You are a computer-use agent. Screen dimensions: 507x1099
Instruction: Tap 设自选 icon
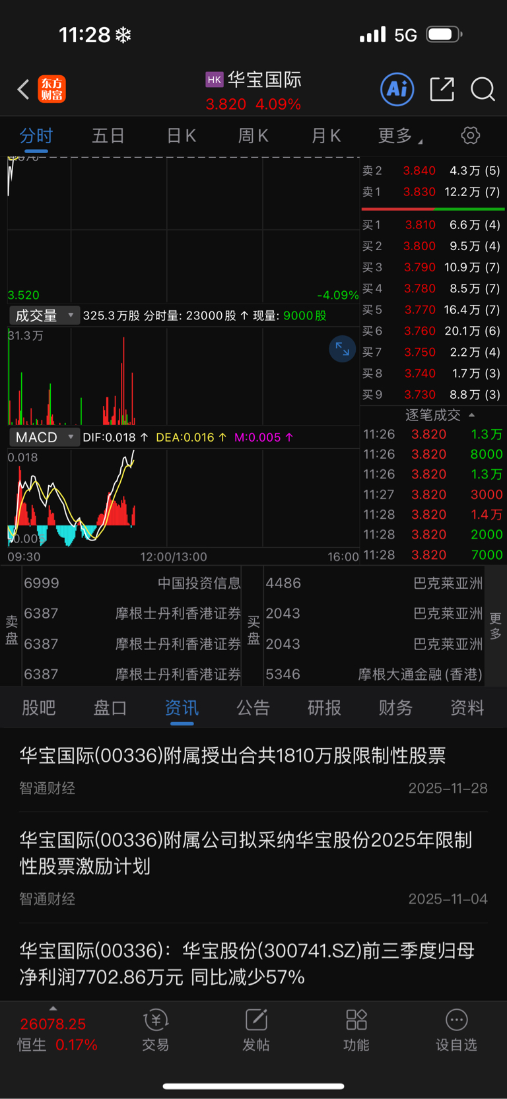456,1030
